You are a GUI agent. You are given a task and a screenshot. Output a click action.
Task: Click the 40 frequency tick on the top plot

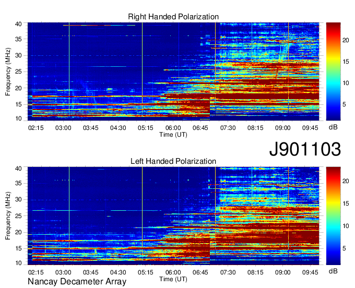tap(18, 24)
